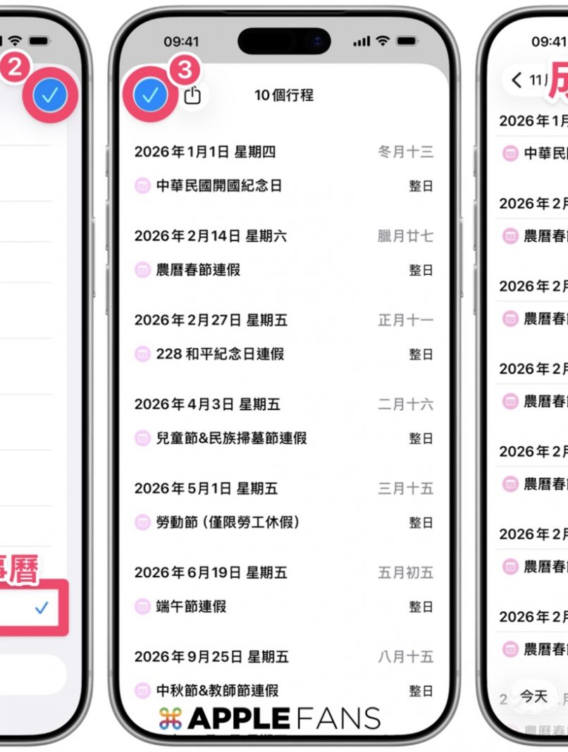Tap calendar icon beside 端午節連假

(x=142, y=607)
